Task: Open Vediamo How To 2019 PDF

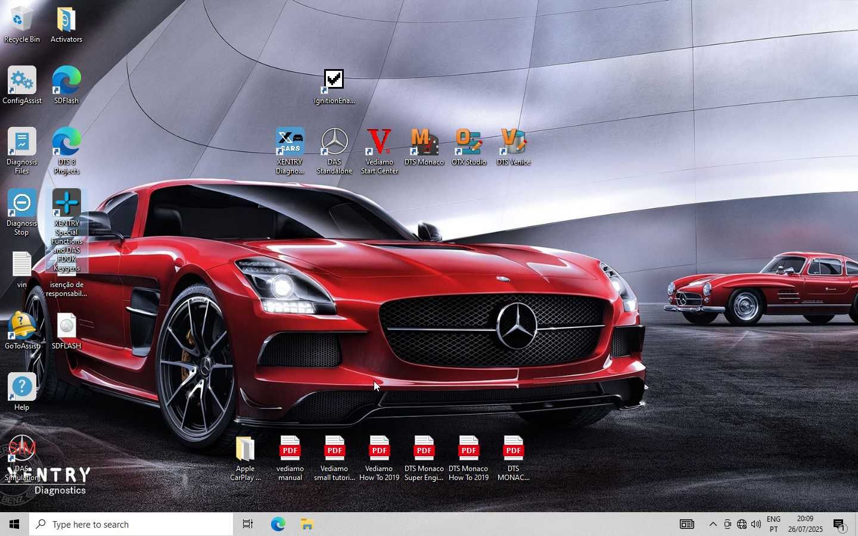Action: pos(379,459)
